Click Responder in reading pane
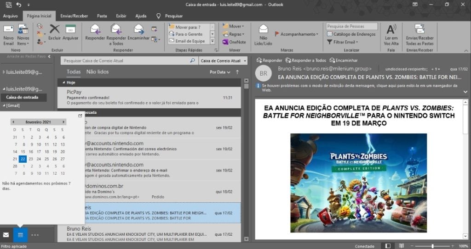 [x=270, y=60]
